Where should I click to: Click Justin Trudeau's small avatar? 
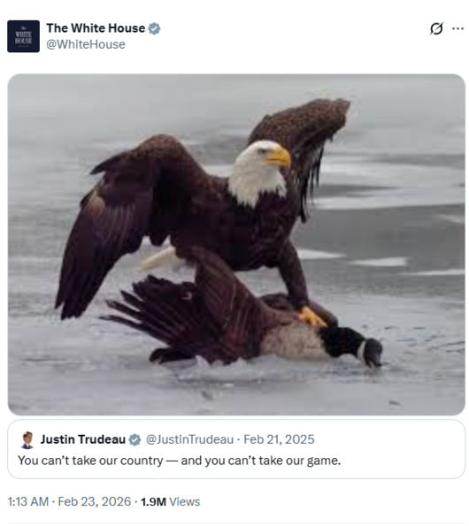(x=27, y=439)
